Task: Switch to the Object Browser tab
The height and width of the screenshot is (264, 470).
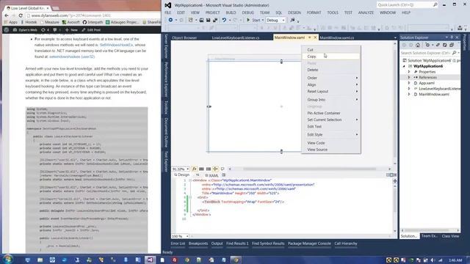Action: point(184,37)
